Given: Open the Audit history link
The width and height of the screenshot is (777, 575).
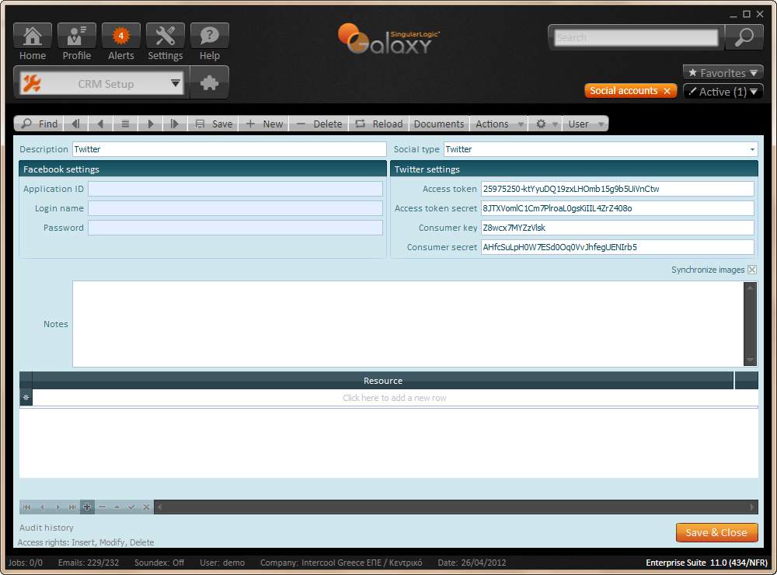Looking at the screenshot, I should (47, 528).
